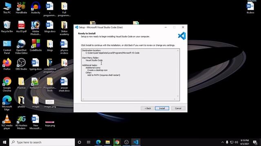Select the VLC media player shortcut
This screenshot has width=261, height=146.
coord(7,122)
